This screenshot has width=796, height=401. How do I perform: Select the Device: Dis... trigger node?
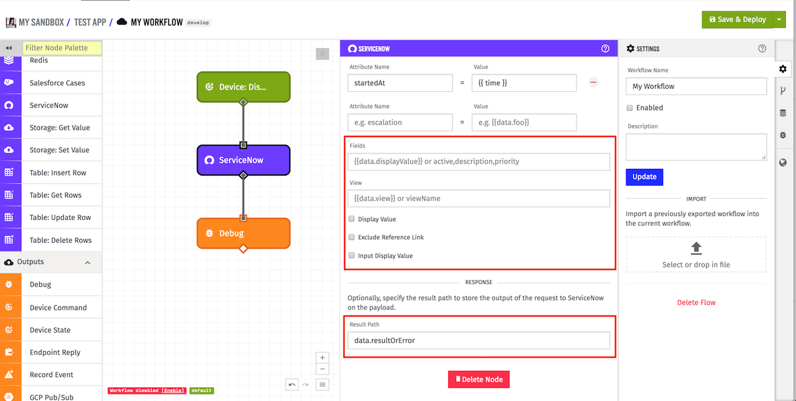click(243, 86)
